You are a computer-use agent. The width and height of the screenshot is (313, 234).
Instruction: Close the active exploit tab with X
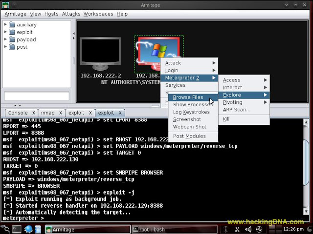coord(120,113)
